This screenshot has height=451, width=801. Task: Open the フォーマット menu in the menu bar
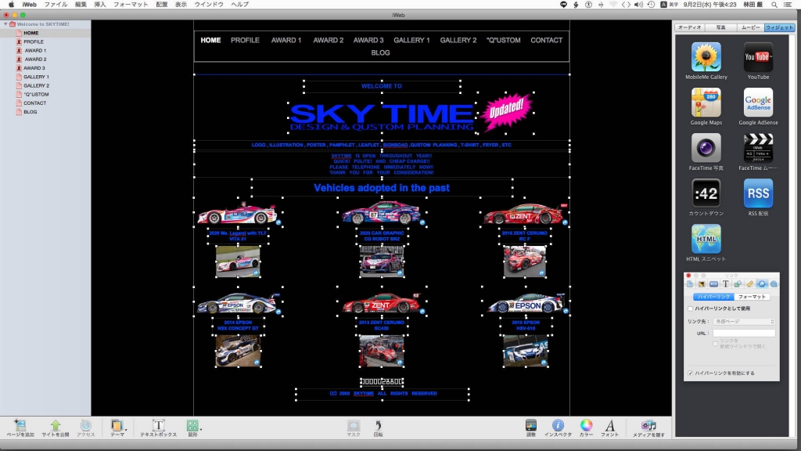pyautogui.click(x=131, y=5)
